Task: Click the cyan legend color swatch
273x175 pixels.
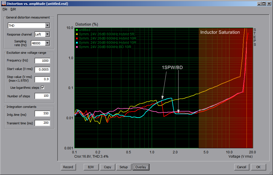Action: [x=77, y=42]
